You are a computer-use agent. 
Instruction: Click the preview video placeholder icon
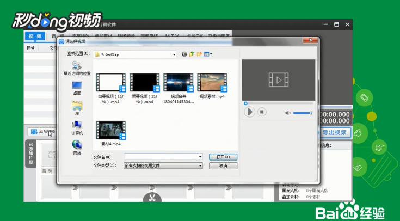point(279,80)
